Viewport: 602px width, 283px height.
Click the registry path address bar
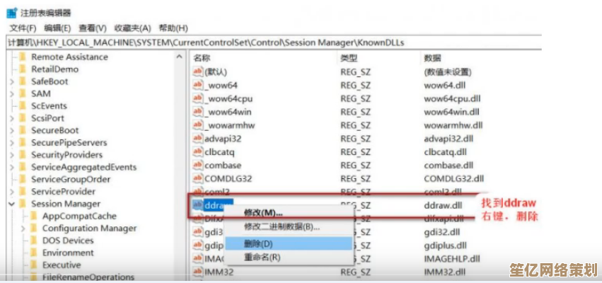click(283, 42)
